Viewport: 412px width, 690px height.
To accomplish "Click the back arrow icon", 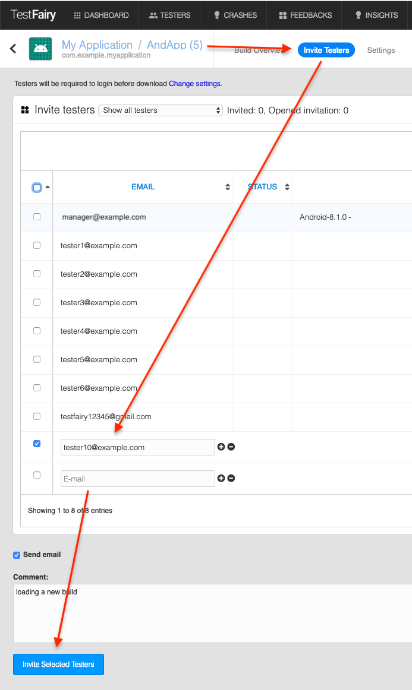I will pos(13,49).
